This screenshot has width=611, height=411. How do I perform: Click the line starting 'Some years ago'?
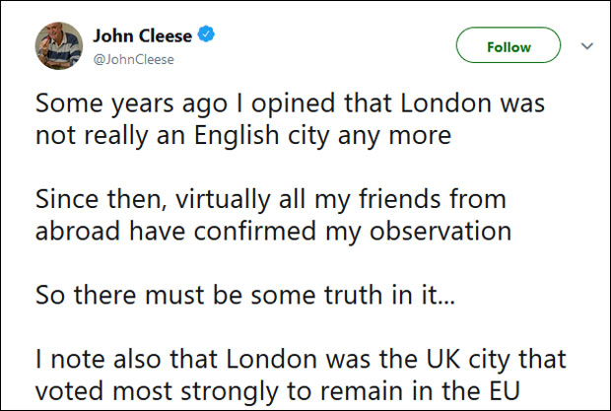tap(290, 103)
